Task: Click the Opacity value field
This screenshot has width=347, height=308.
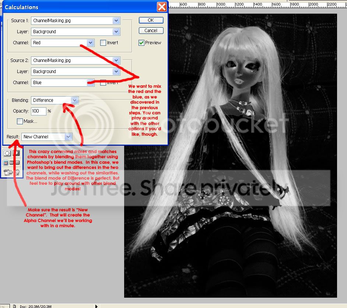Action: click(x=39, y=111)
